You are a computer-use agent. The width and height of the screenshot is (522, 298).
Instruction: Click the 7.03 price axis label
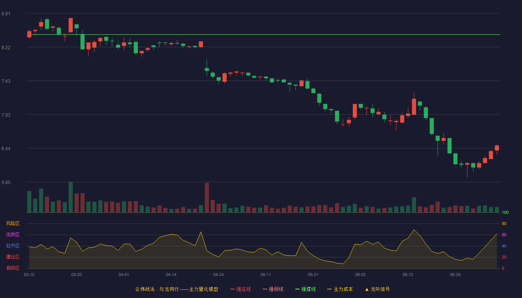coord(6,115)
